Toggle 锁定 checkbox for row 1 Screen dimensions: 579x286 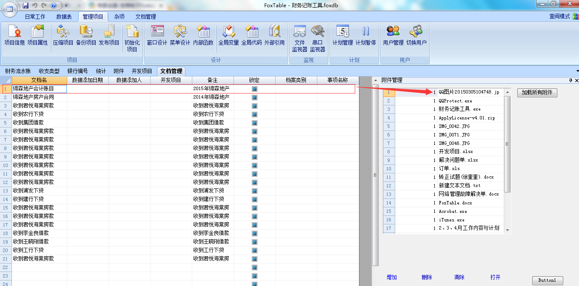(254, 89)
